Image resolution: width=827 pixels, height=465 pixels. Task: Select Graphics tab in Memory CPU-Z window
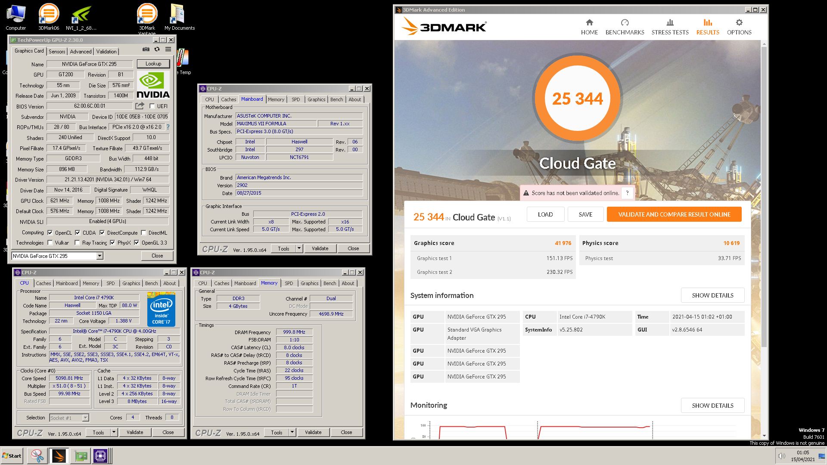click(309, 283)
